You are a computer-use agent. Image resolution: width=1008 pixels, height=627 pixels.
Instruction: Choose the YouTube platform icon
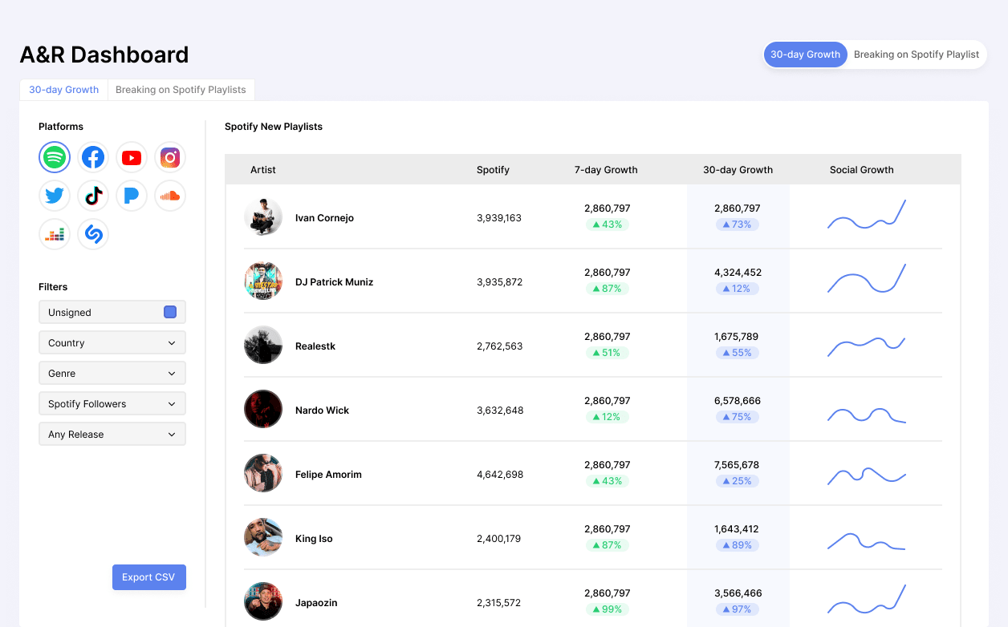tap(132, 157)
